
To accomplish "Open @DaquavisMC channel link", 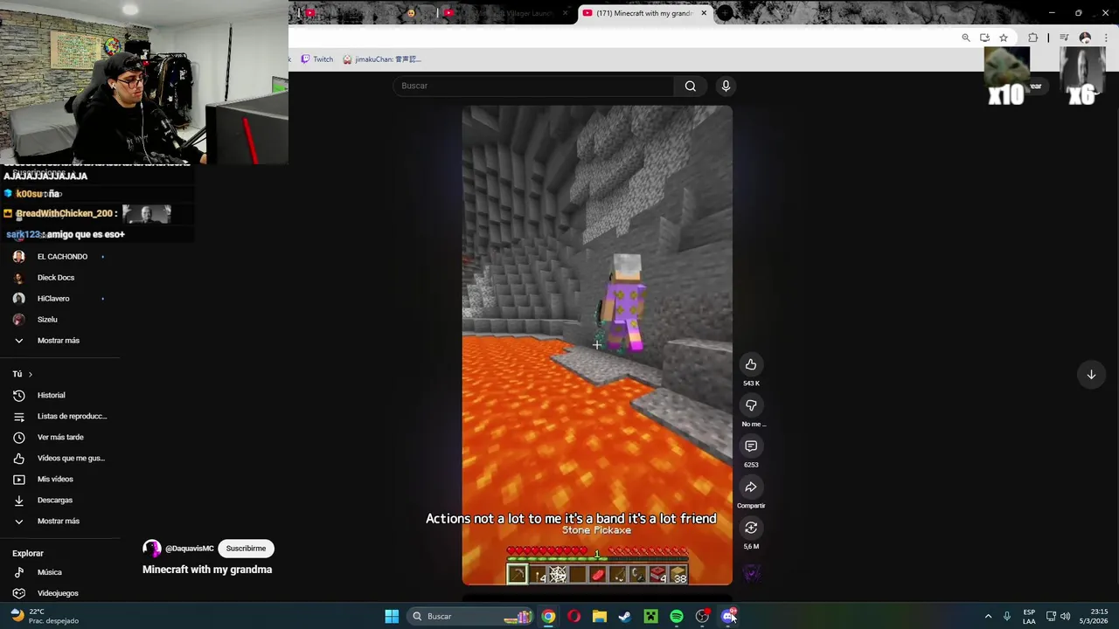I will (189, 549).
